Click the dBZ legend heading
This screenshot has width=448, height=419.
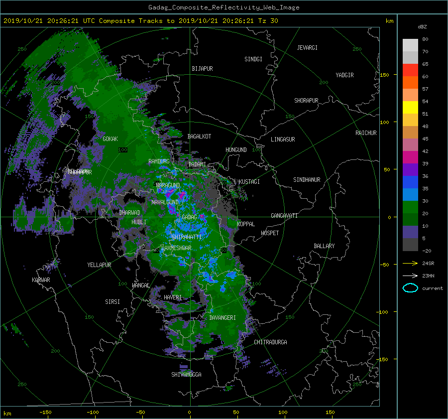pos(422,27)
